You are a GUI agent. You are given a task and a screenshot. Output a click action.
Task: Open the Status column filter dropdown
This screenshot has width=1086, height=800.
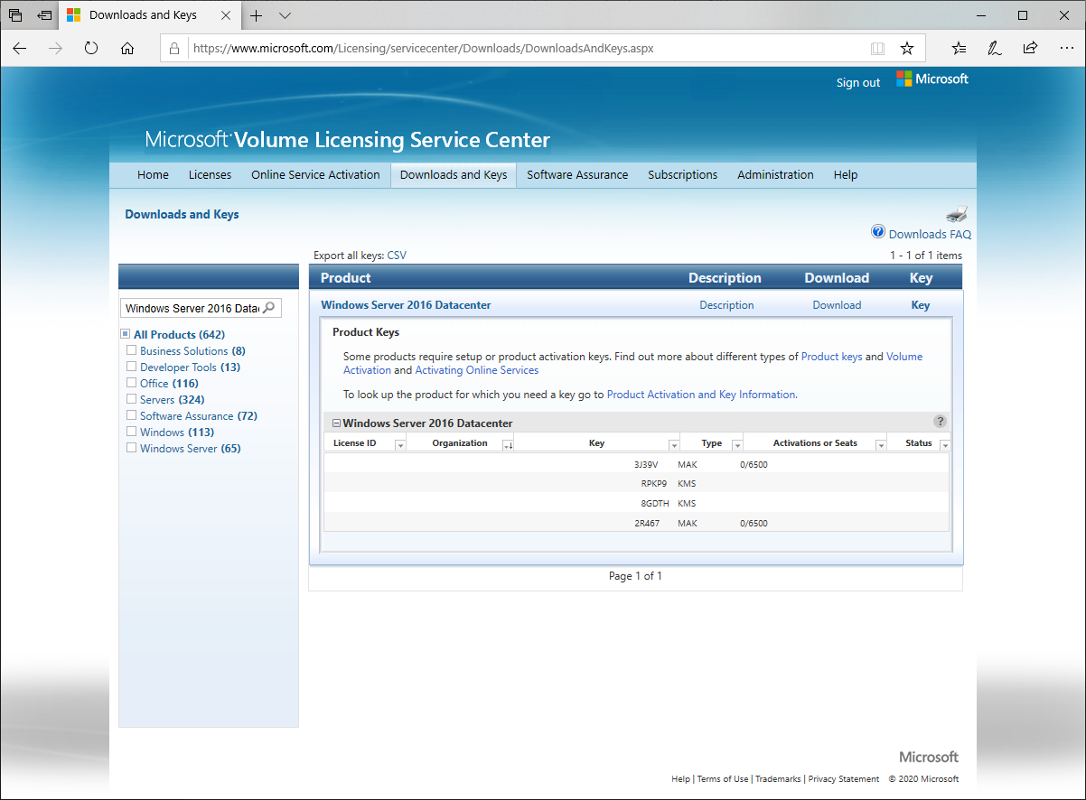(944, 444)
